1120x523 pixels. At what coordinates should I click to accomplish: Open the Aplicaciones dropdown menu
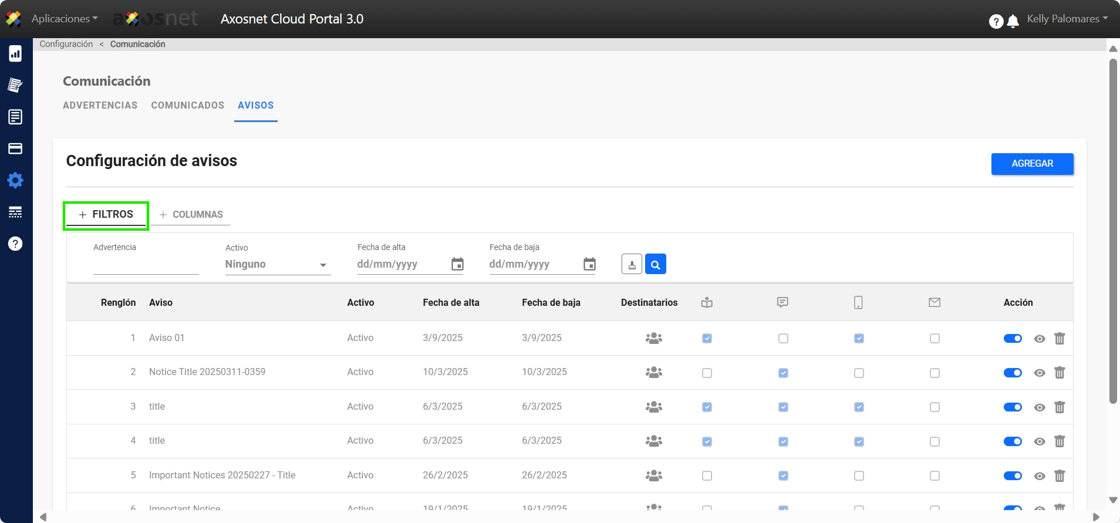64,19
